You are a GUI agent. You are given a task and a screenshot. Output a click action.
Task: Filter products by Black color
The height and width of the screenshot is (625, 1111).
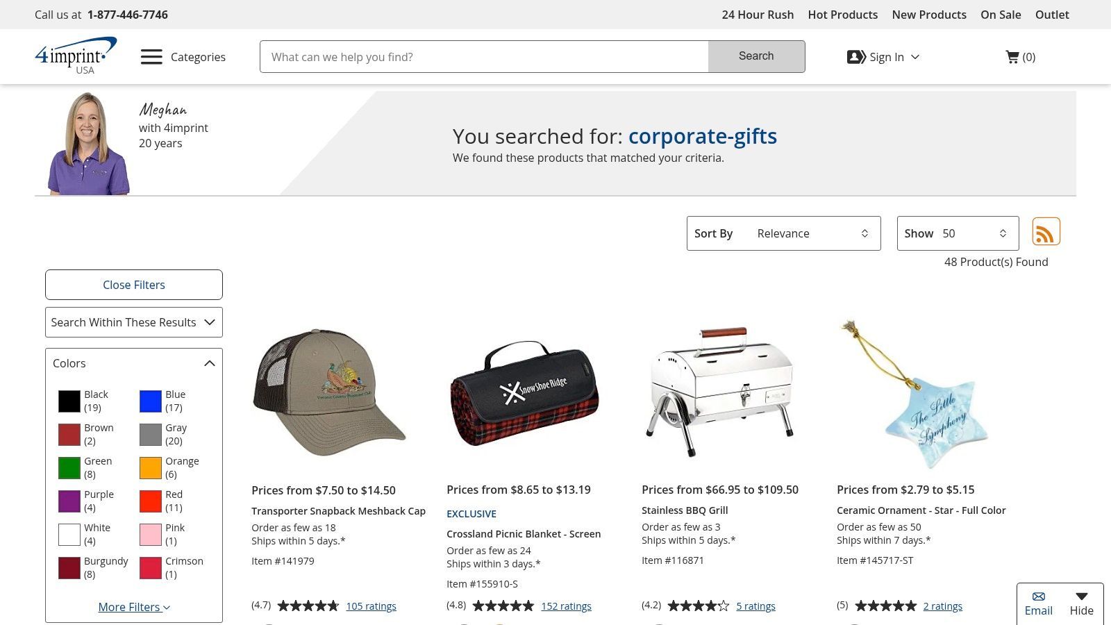[69, 400]
